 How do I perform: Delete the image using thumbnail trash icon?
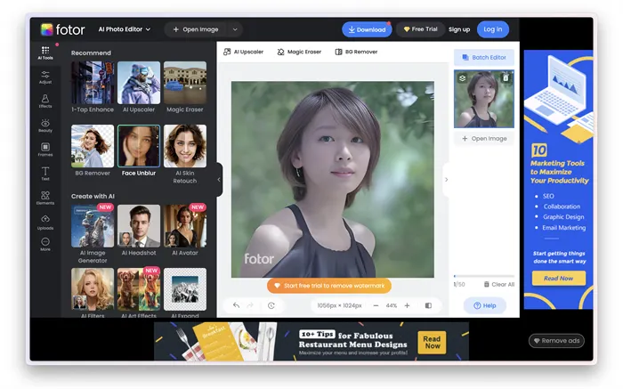[506, 77]
